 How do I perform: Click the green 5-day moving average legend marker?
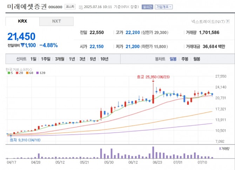pyautogui.click(x=9, y=73)
